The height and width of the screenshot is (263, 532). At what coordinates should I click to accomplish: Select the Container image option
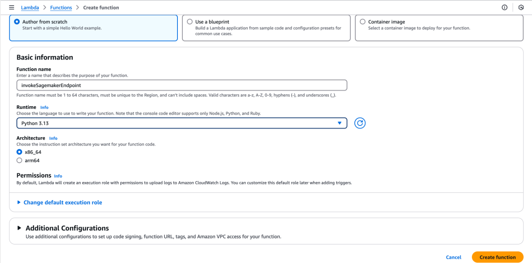tap(439, 28)
